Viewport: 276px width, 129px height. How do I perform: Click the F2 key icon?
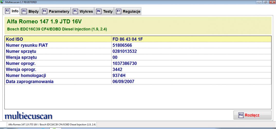(7, 11)
